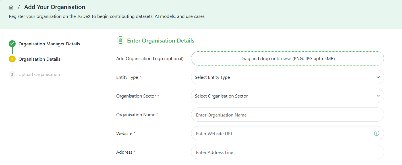
Task: Click the organisation icon beside Enter Organisation Details
Action: [120, 40]
